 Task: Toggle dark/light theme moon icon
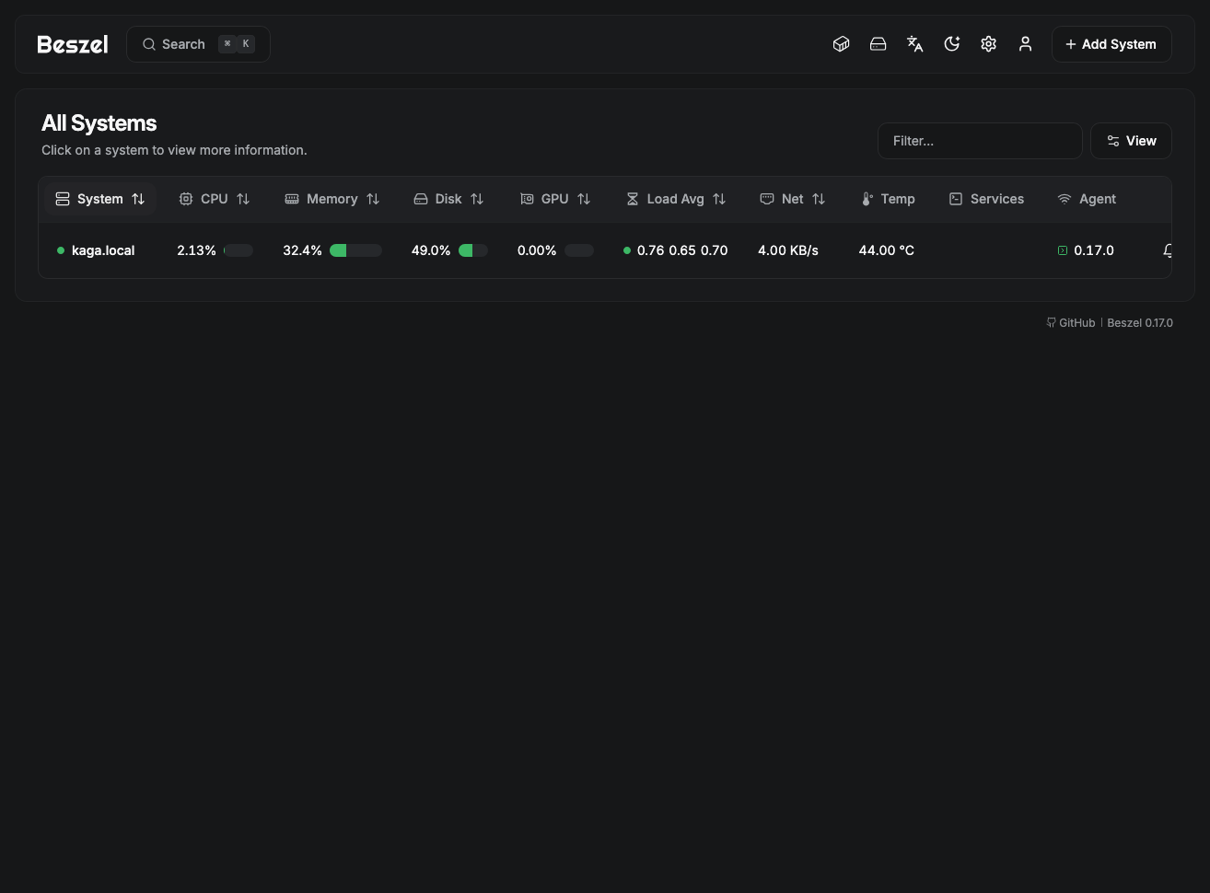point(951,44)
